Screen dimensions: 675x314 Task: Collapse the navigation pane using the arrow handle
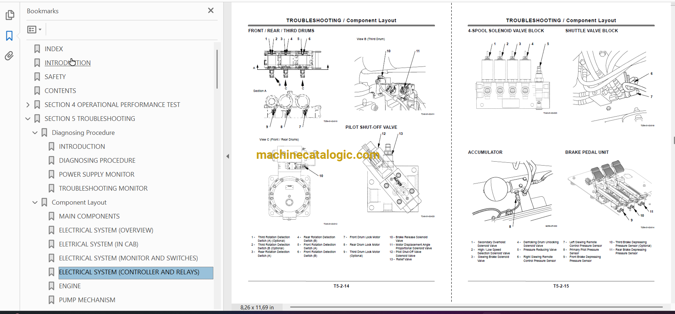tap(228, 156)
